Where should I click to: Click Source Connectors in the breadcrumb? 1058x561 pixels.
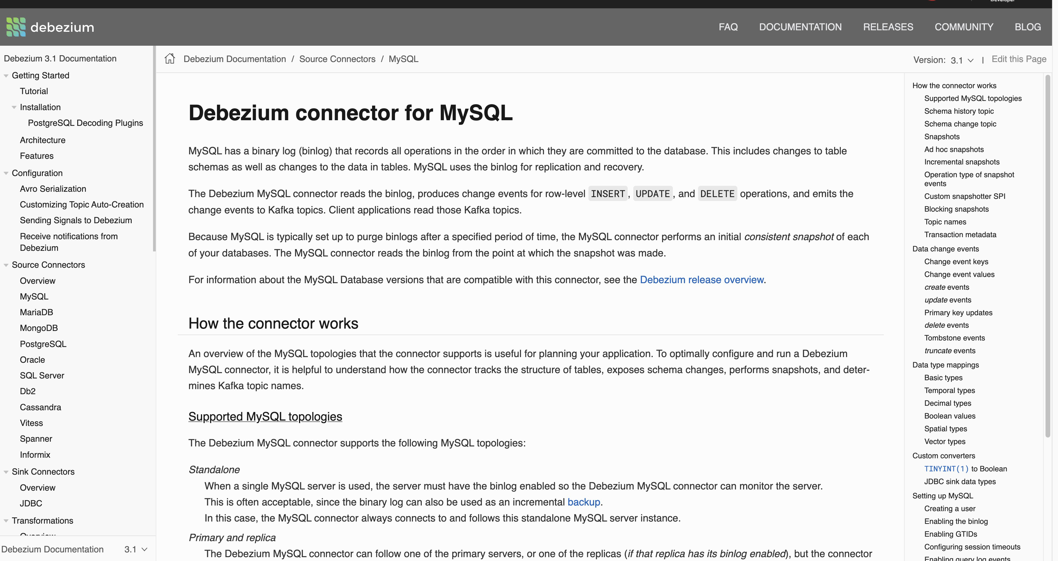point(337,59)
